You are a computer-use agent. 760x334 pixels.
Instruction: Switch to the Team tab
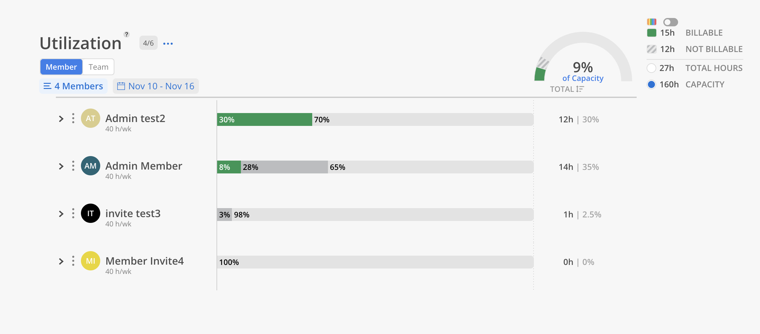tap(98, 67)
